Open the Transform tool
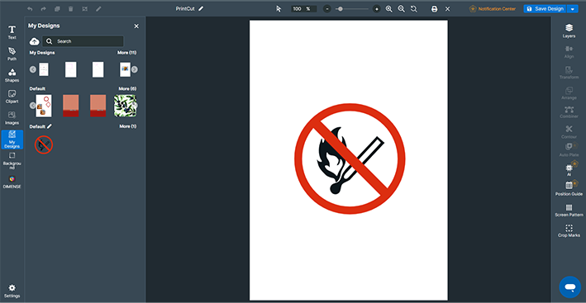 (x=569, y=73)
